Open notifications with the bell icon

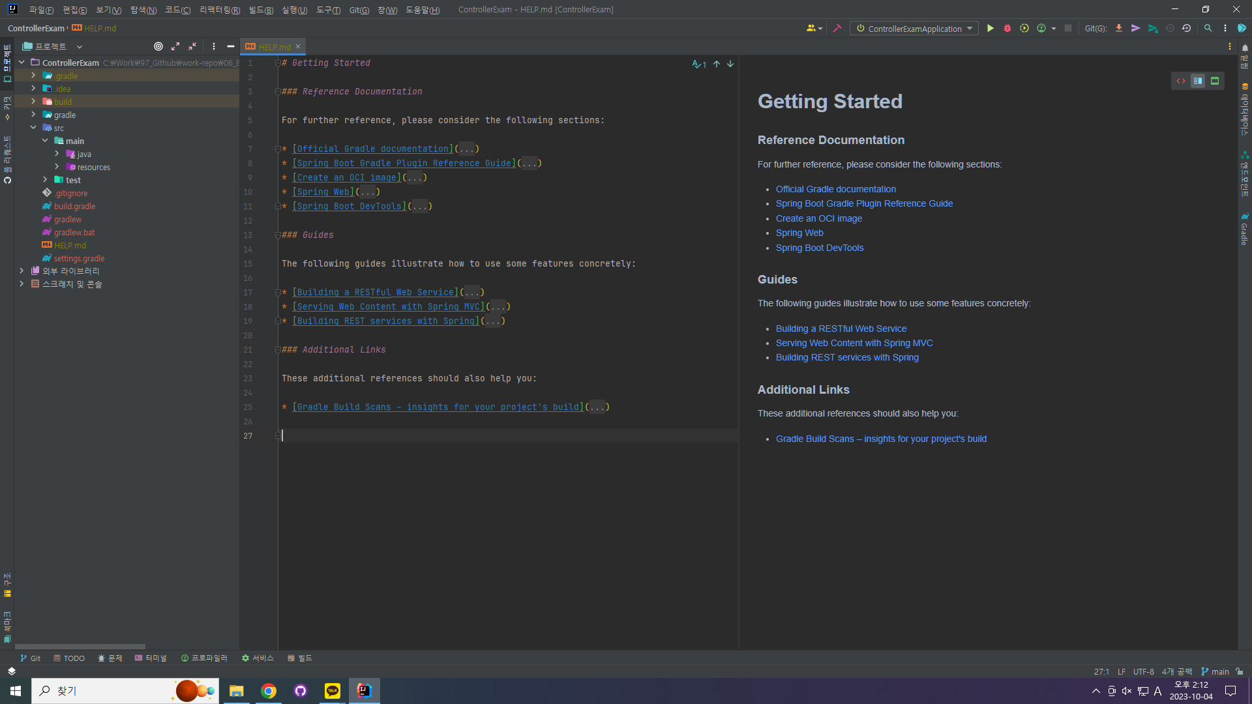(x=1244, y=48)
